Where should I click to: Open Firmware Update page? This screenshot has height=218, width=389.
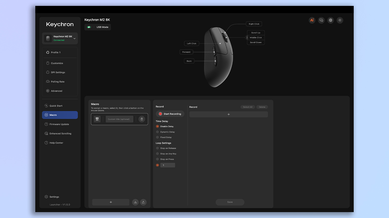click(60, 124)
